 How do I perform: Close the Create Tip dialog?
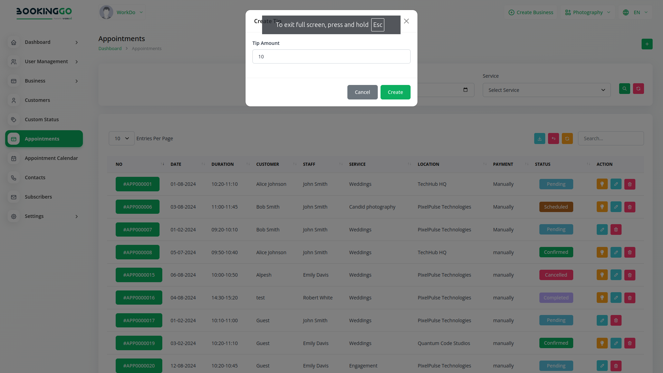coord(406,21)
